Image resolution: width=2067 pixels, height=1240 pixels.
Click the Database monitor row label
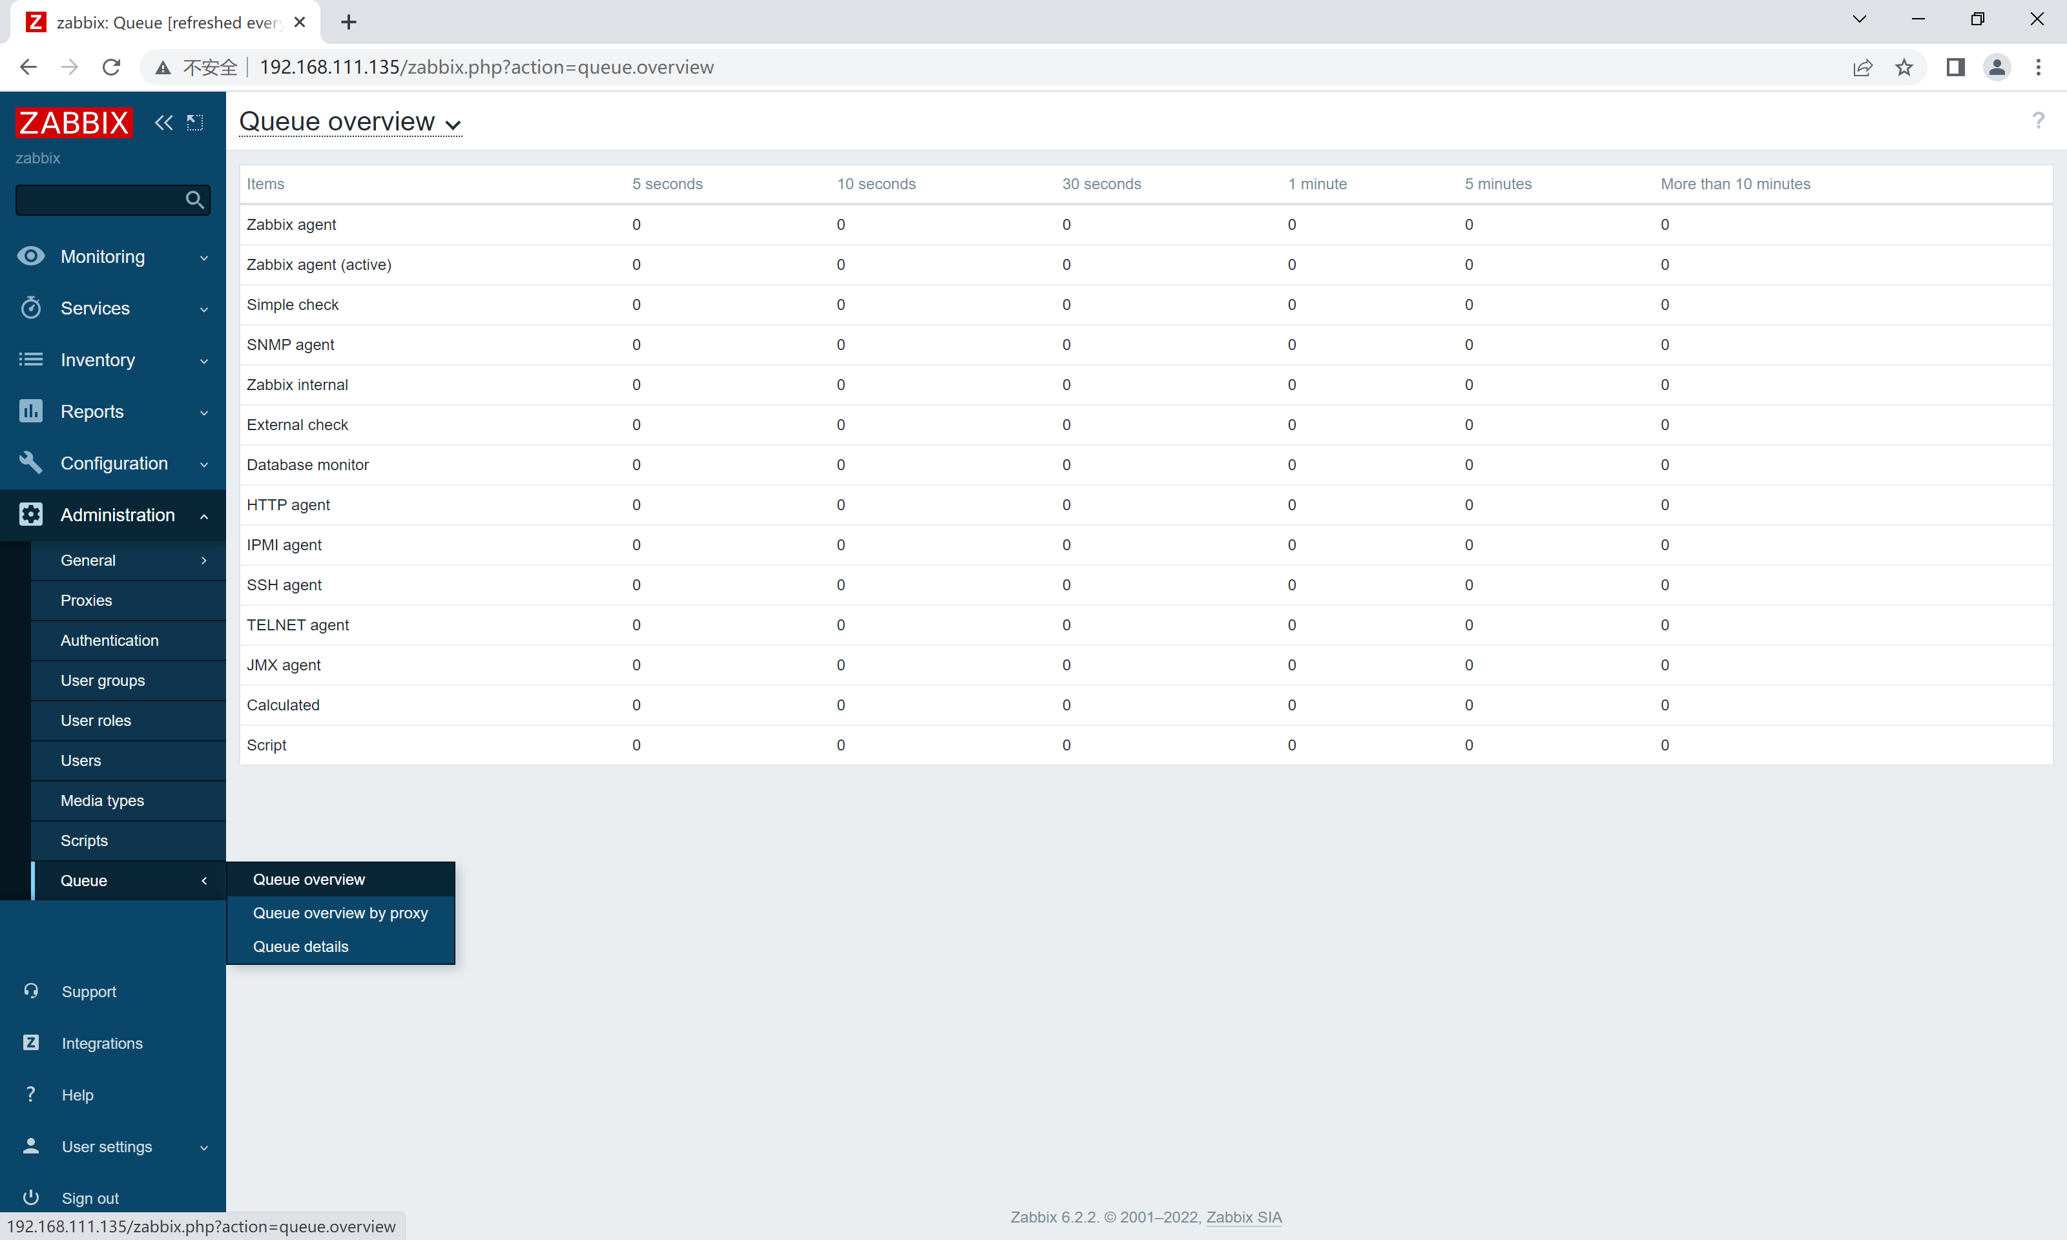[307, 466]
